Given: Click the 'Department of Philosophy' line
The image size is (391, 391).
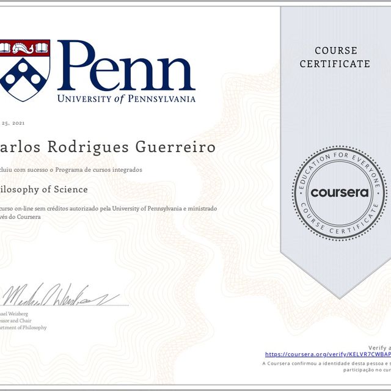Looking at the screenshot, I should pyautogui.click(x=23, y=327).
